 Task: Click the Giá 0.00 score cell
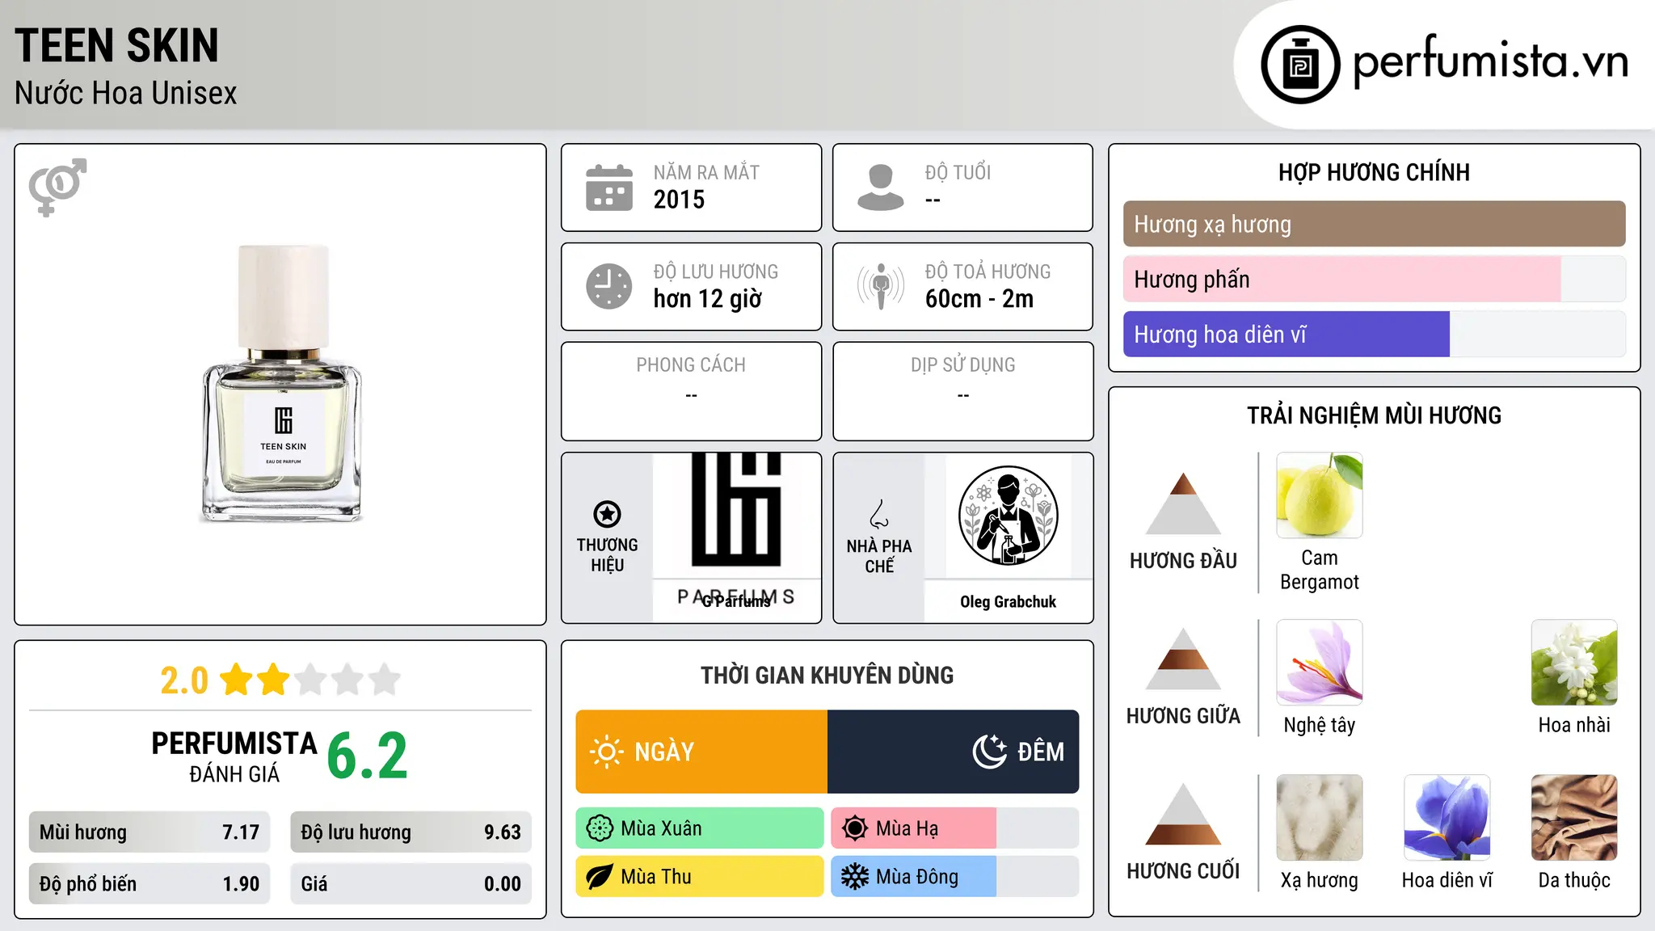pos(411,884)
